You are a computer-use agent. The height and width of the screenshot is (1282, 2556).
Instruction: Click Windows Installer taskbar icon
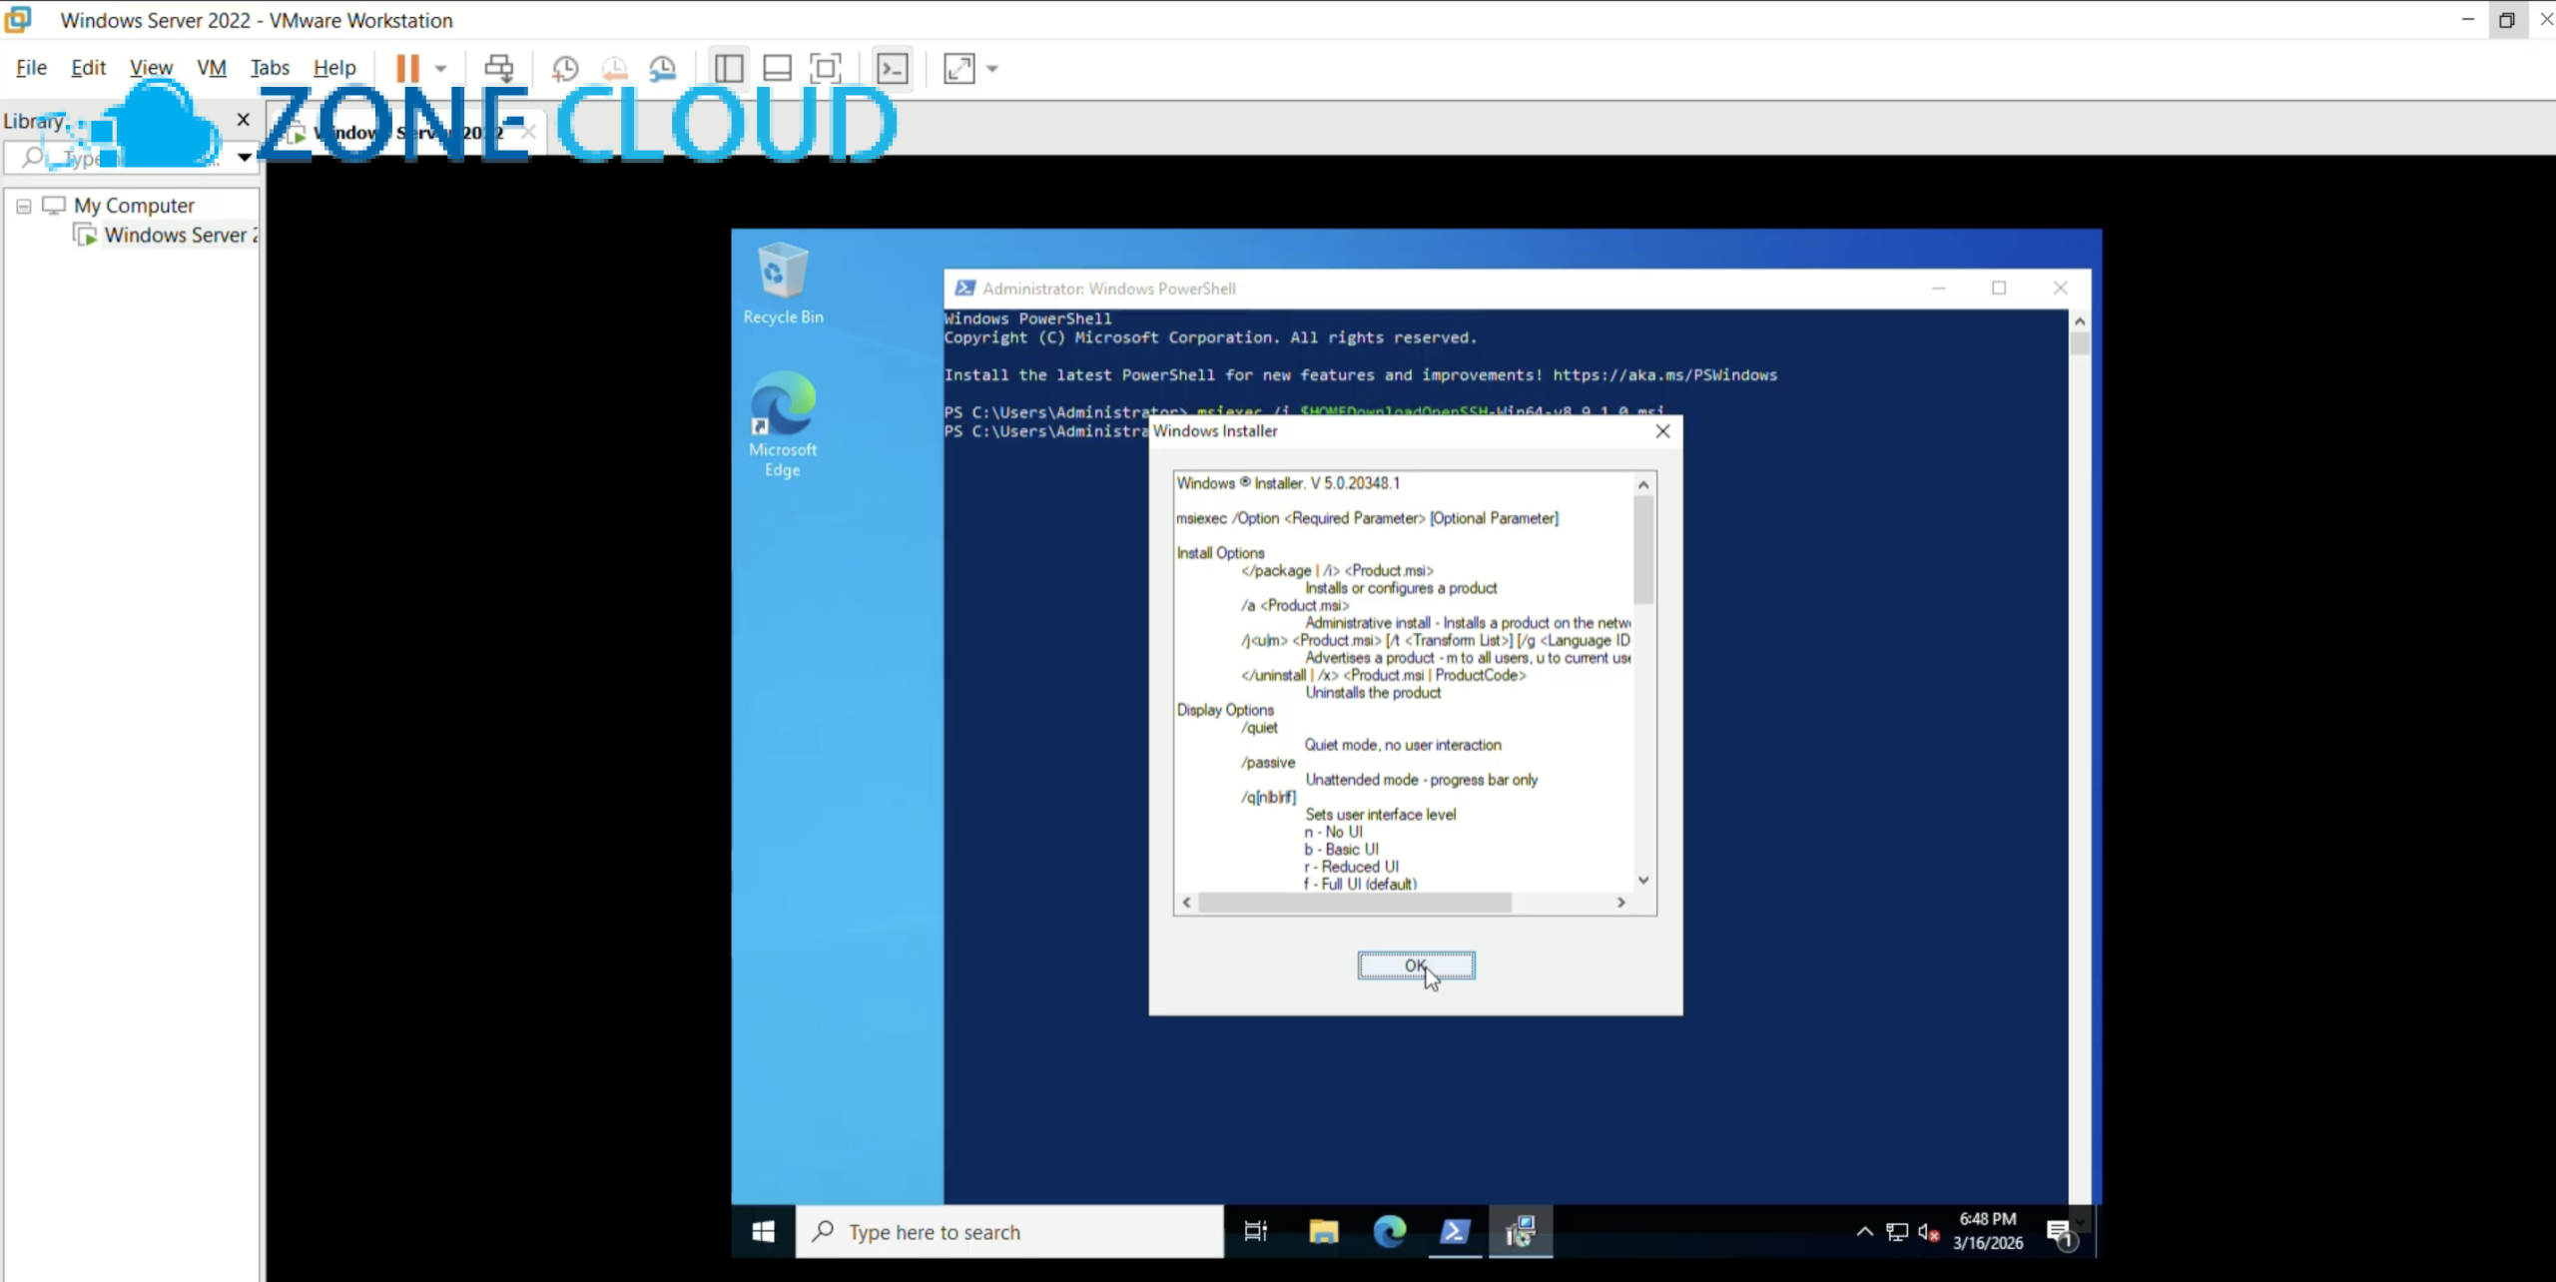click(1521, 1232)
